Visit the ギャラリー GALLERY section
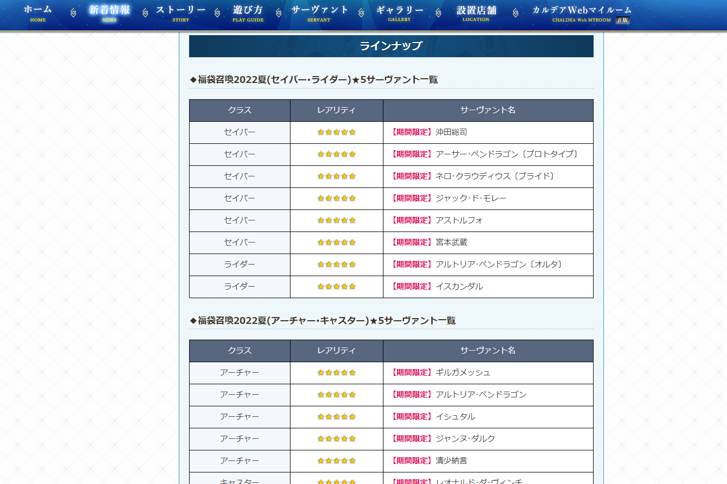Viewport: 727px width, 484px height. pyautogui.click(x=400, y=14)
